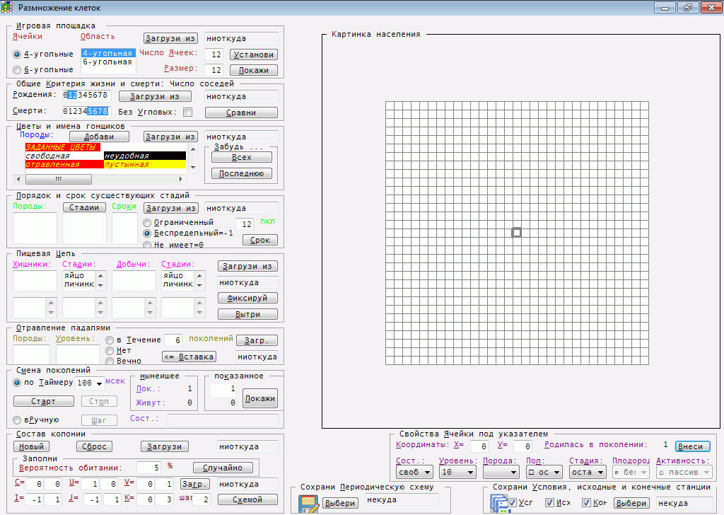
Task: Click Покажи button for shown generation
Action: 260,398
